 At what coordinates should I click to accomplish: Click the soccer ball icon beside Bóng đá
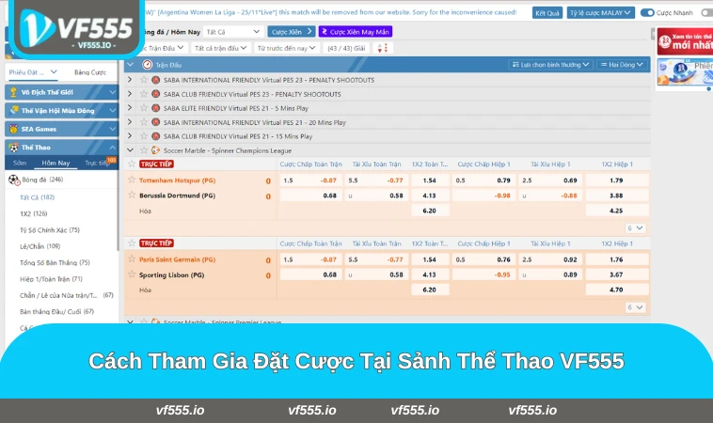14,180
